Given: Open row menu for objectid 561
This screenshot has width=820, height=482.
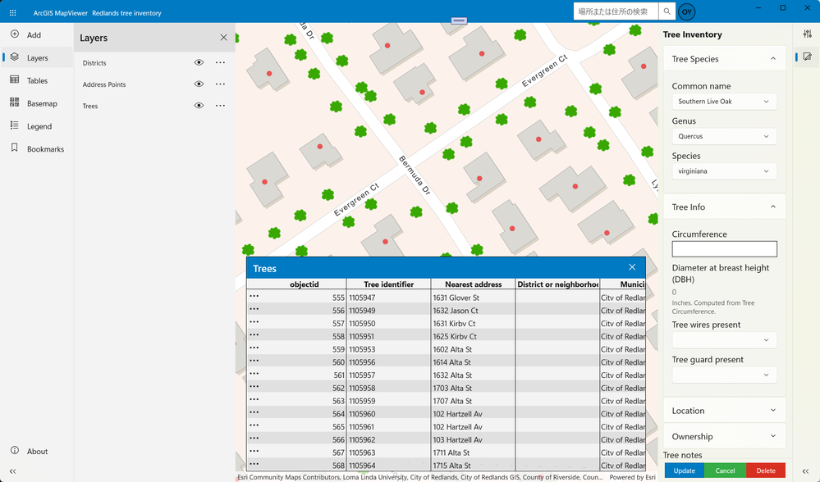Looking at the screenshot, I should 254,374.
